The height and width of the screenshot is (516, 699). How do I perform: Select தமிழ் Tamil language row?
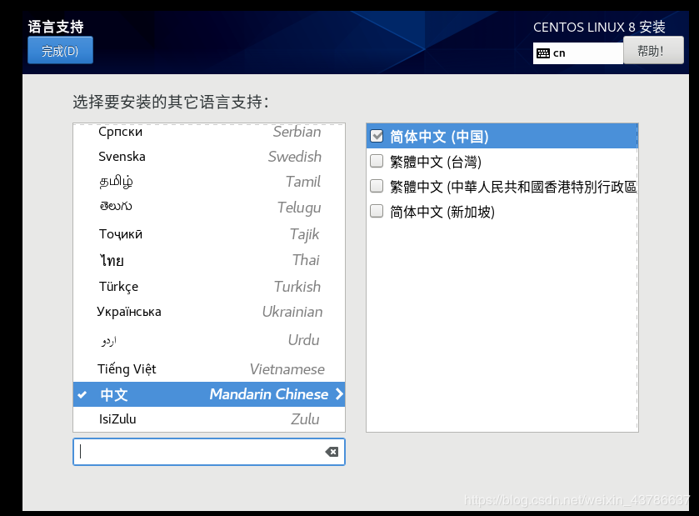(209, 182)
